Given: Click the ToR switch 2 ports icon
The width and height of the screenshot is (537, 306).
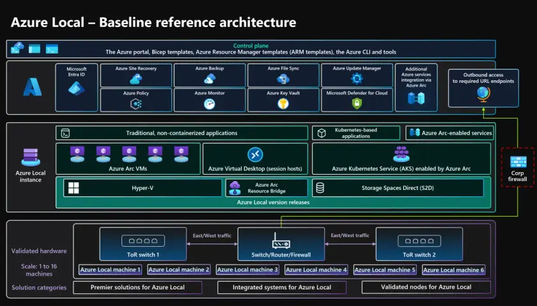Looking at the screenshot, I should pyautogui.click(x=419, y=241).
